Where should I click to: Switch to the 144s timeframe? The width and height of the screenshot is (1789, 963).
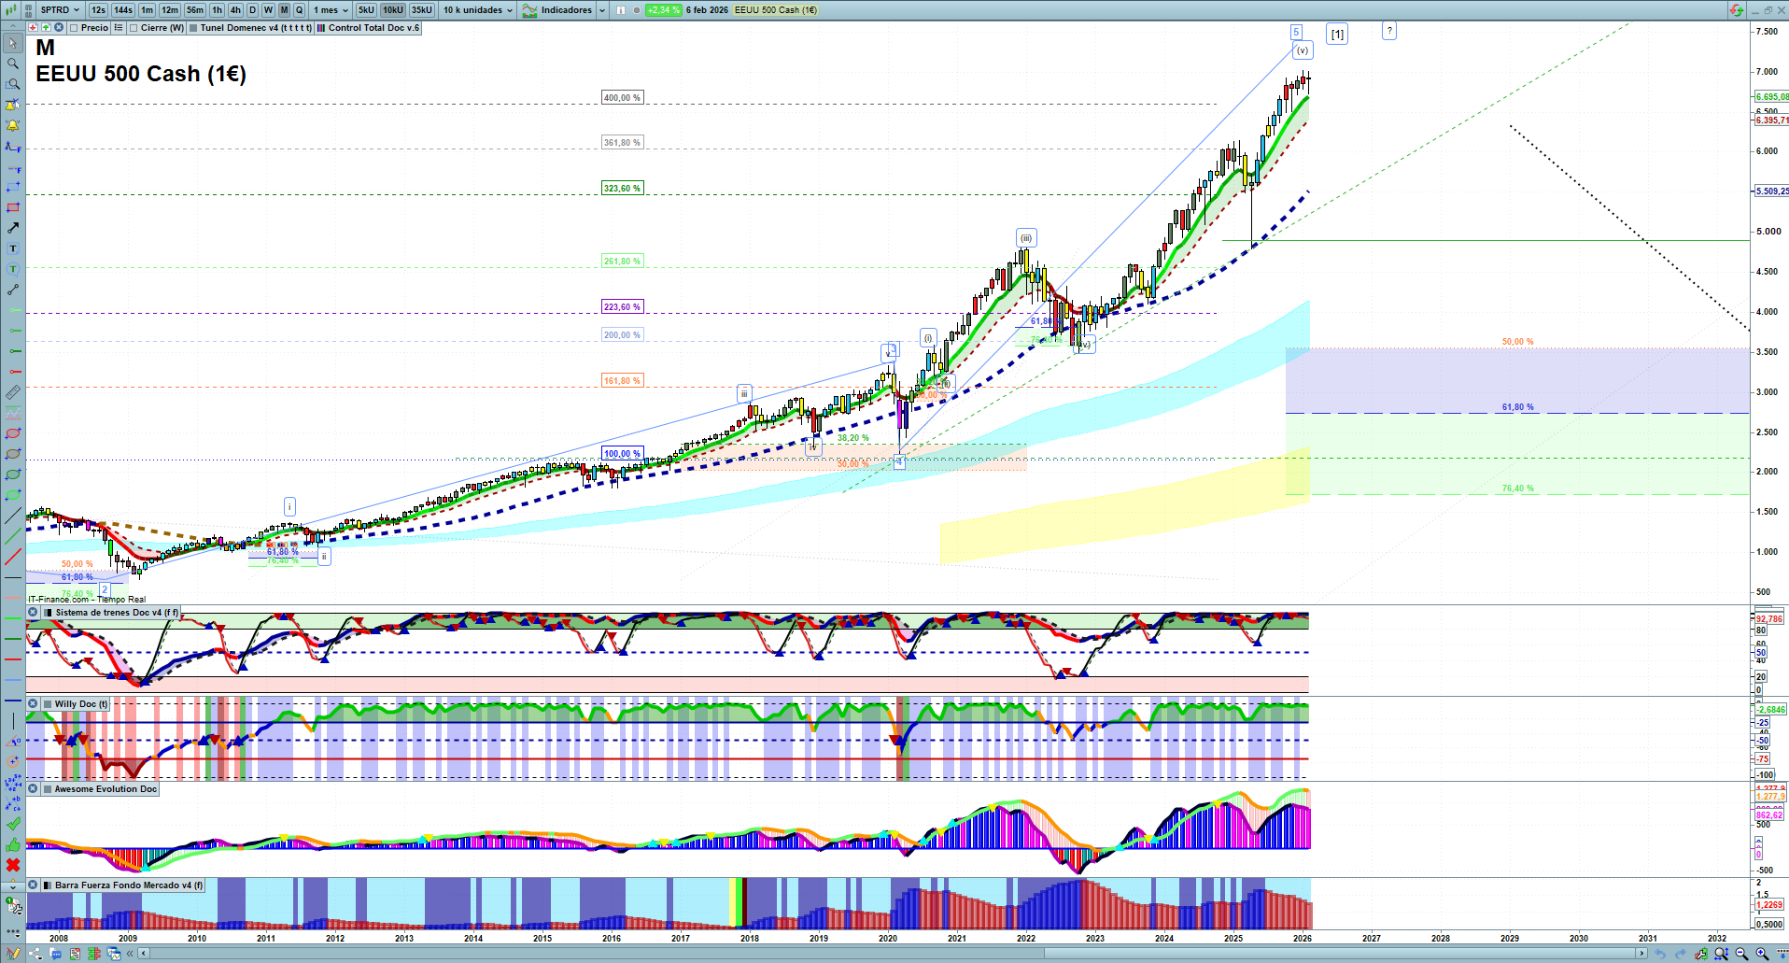[123, 10]
